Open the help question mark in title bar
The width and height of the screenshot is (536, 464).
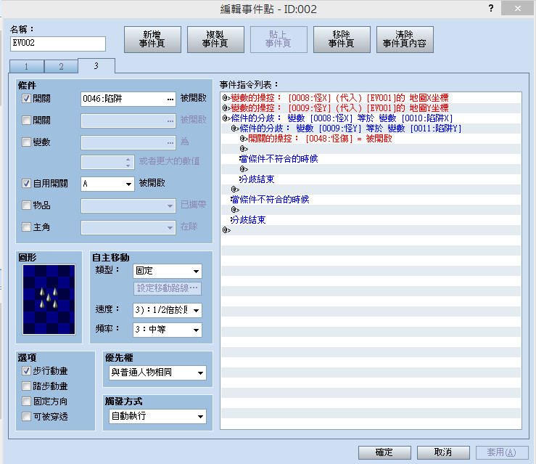click(x=491, y=8)
